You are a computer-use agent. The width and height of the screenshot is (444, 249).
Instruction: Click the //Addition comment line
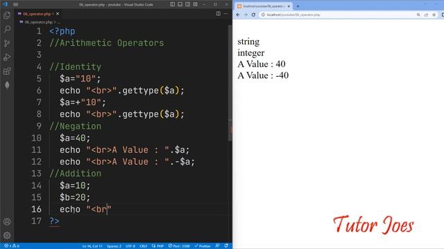[76, 174]
